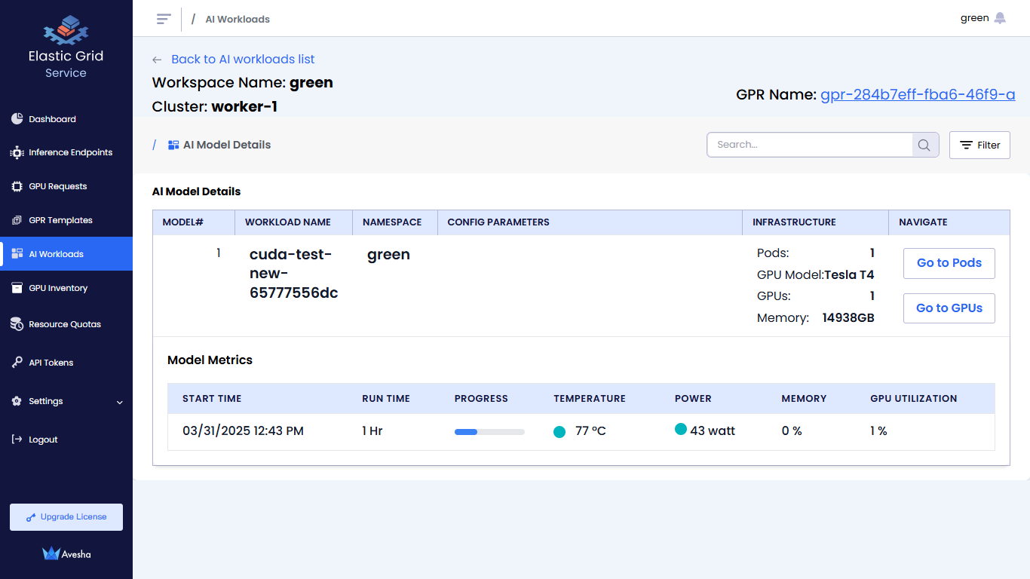Viewport: 1030px width, 579px height.
Task: Collapse sidebar using hamburger menu icon
Action: tap(164, 19)
